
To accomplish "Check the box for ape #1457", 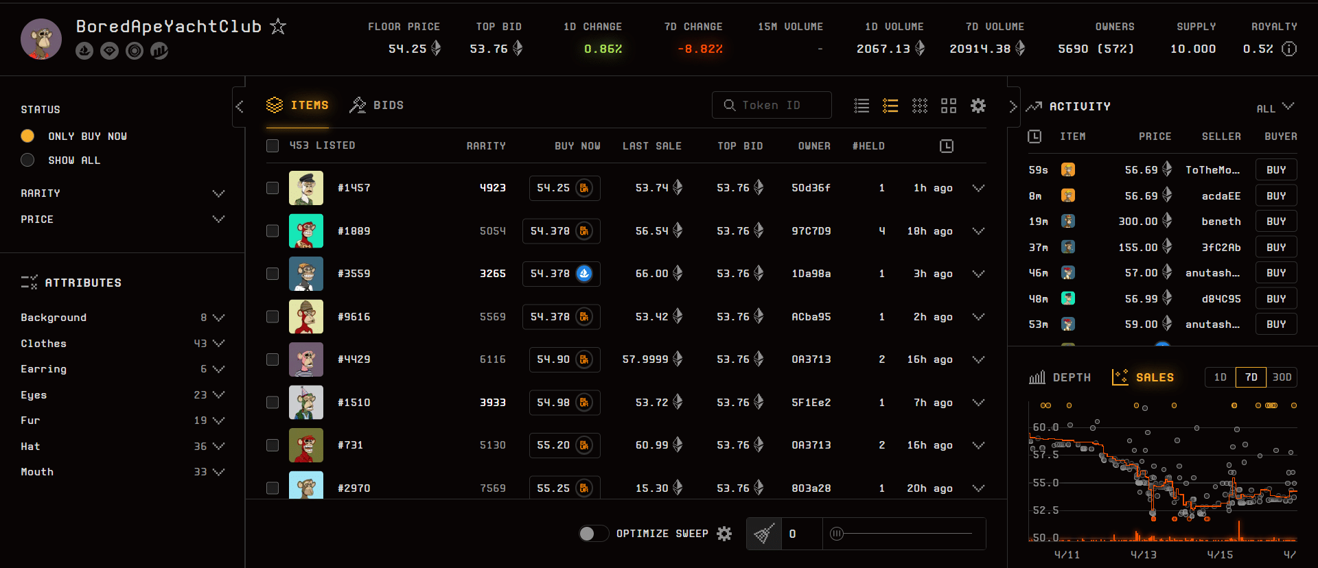I will click(x=273, y=188).
